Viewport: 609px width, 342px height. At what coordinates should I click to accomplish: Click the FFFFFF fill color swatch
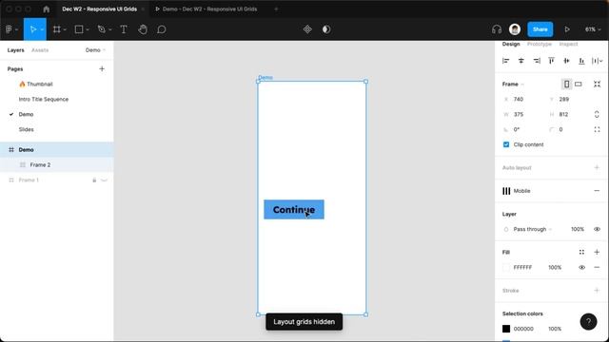pos(506,267)
